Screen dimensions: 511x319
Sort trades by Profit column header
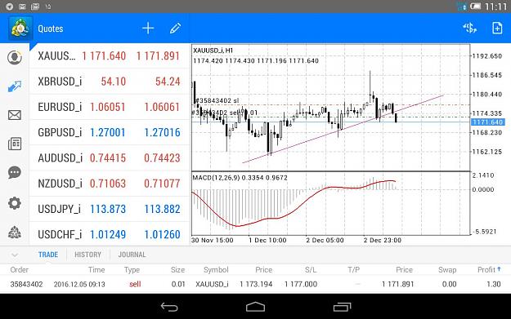tap(489, 269)
